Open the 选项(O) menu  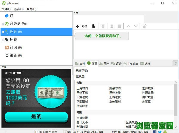19,9
